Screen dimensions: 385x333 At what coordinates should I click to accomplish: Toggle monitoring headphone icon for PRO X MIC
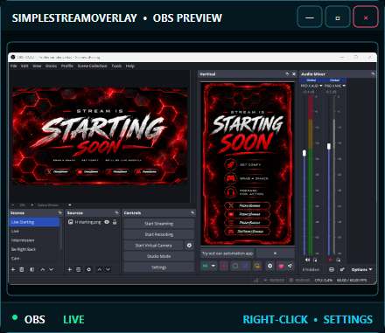pos(339,260)
